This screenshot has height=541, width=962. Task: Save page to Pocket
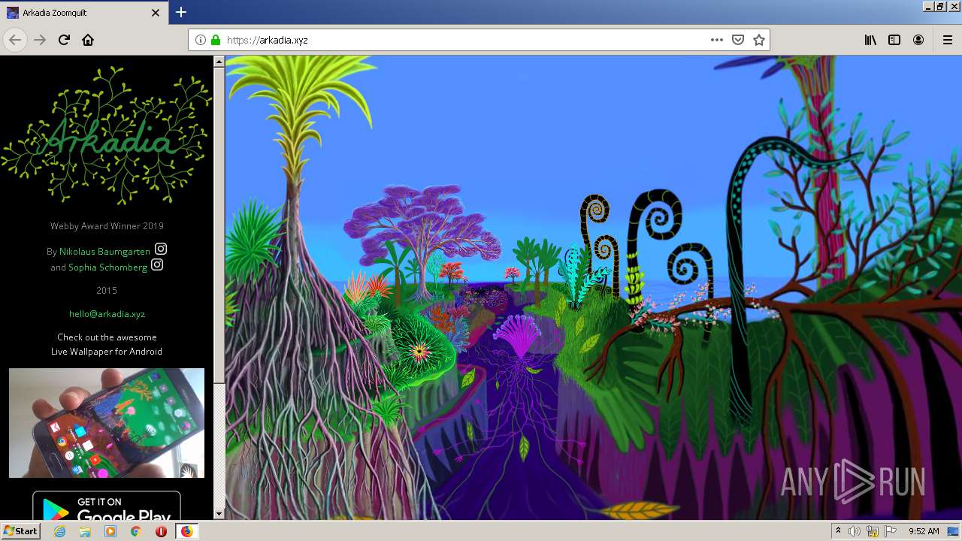[738, 40]
